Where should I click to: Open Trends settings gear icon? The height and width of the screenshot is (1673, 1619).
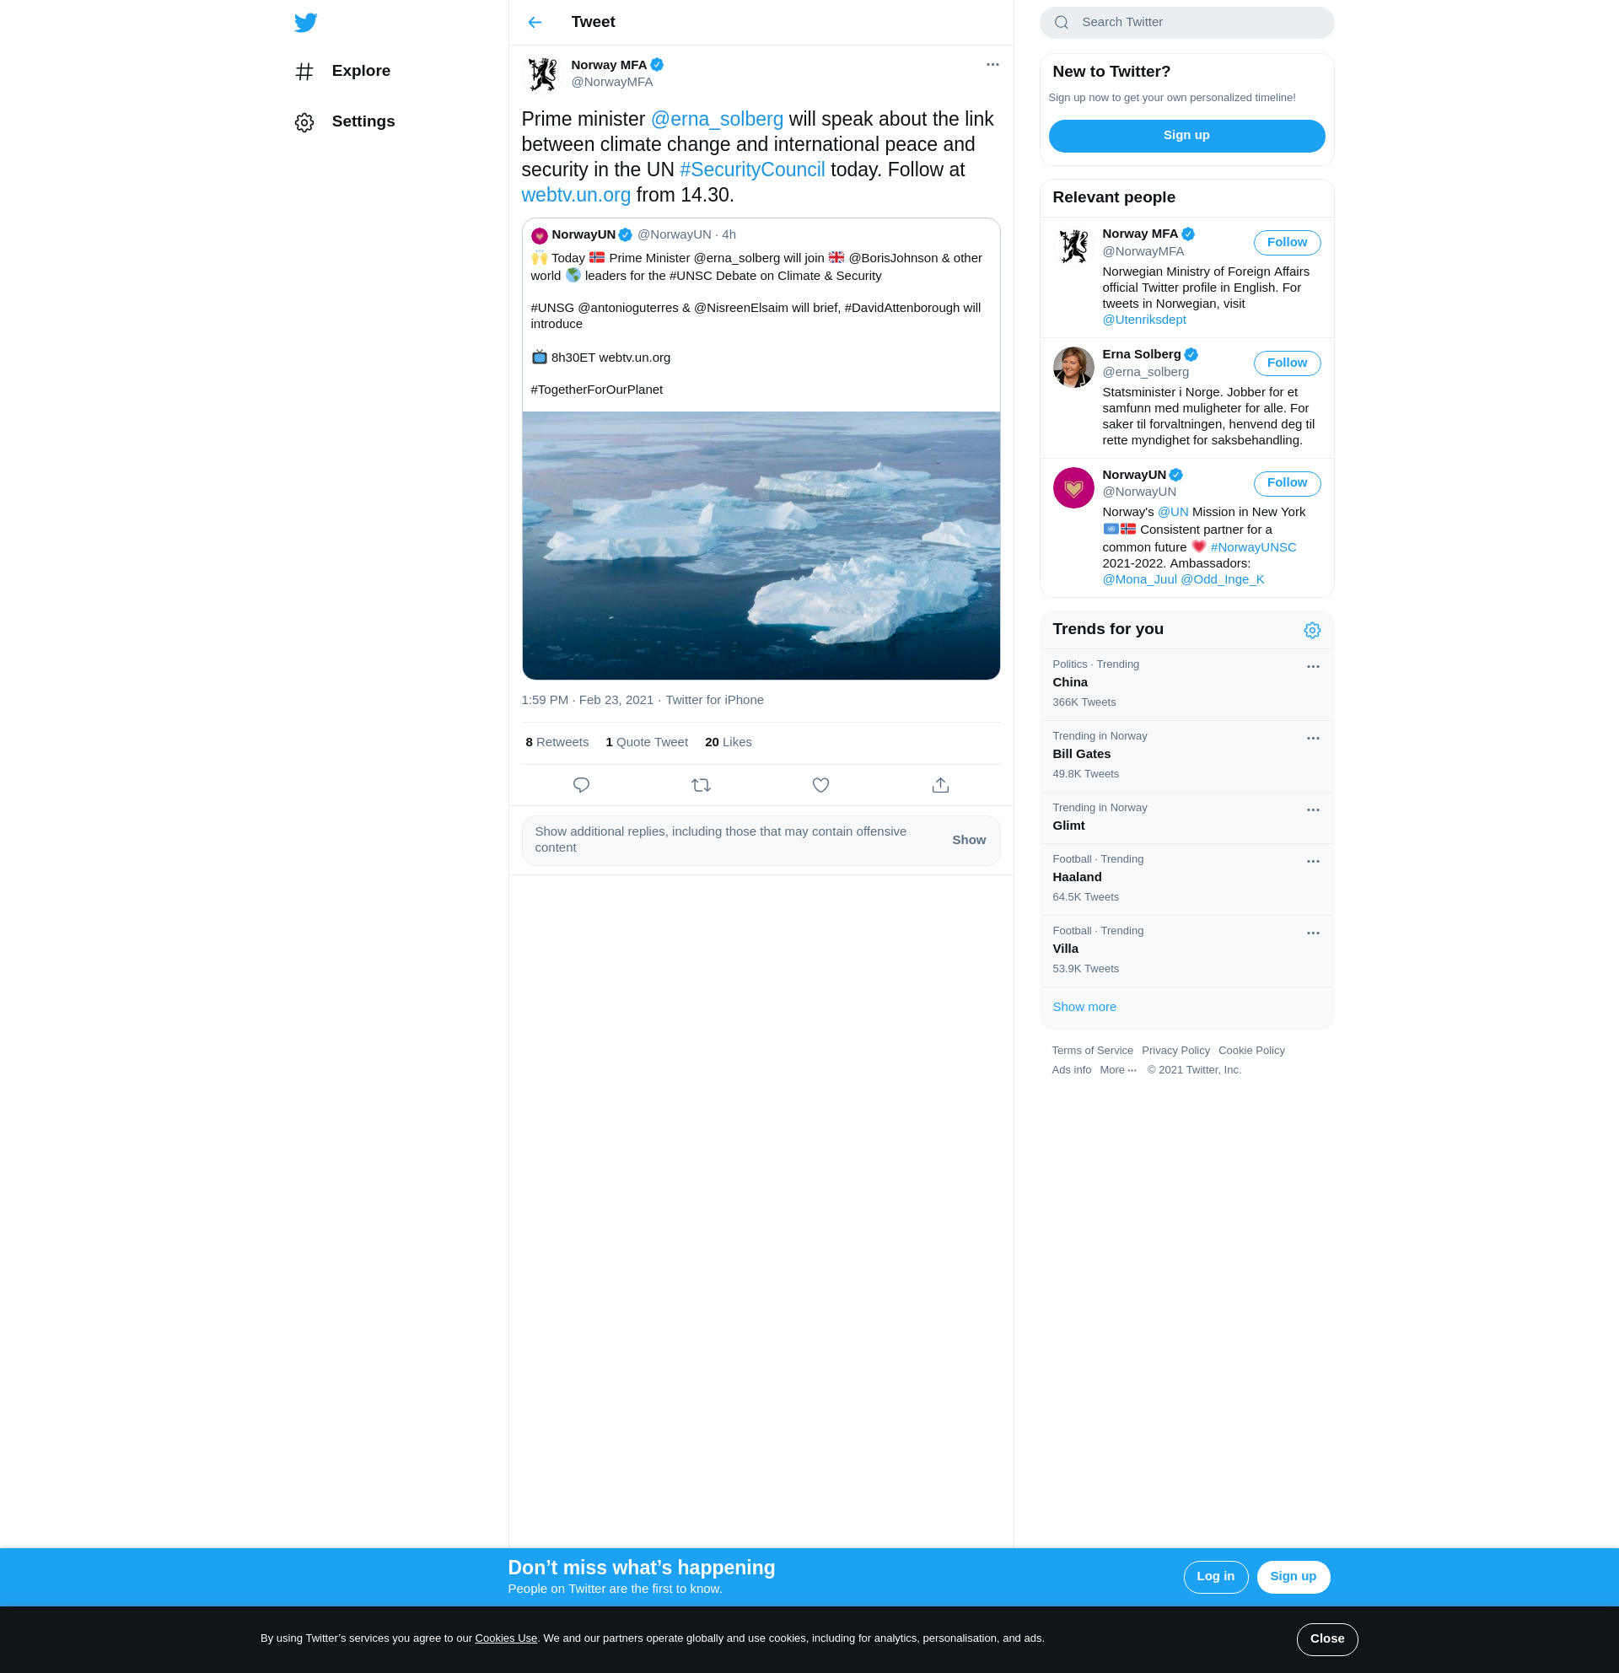pyautogui.click(x=1312, y=630)
